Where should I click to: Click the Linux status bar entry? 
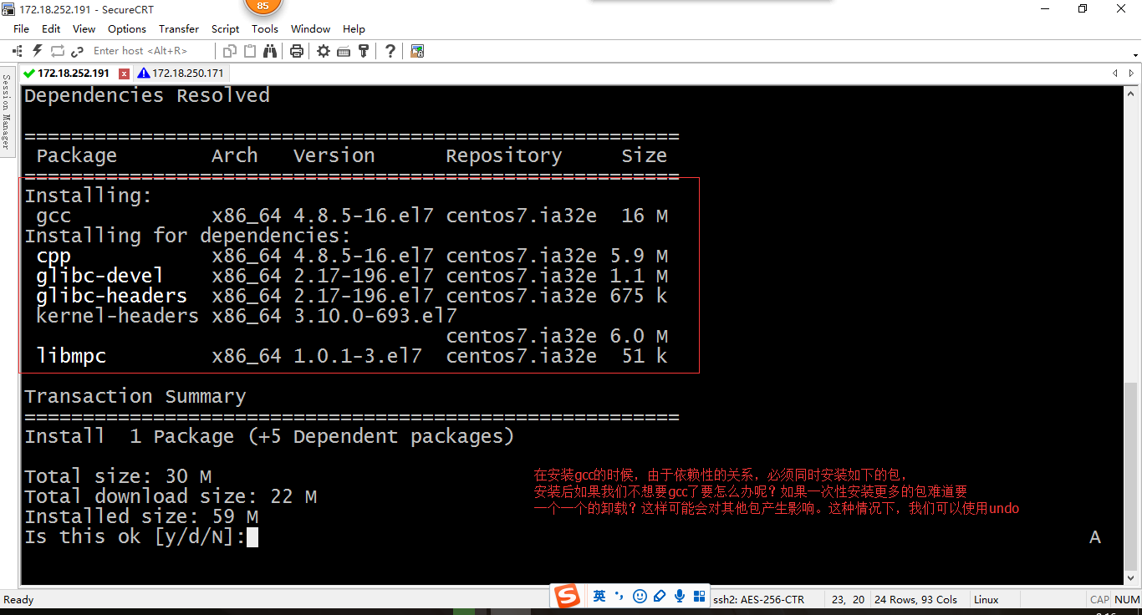987,599
